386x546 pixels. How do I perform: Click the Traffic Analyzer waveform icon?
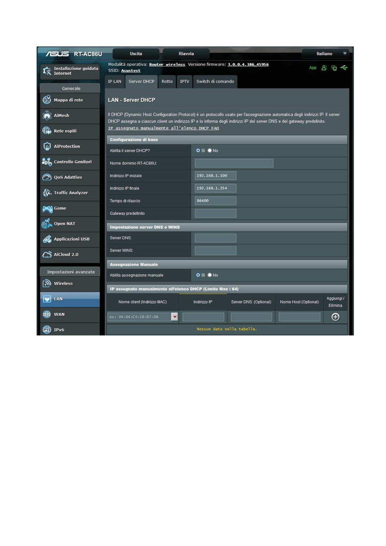point(46,192)
